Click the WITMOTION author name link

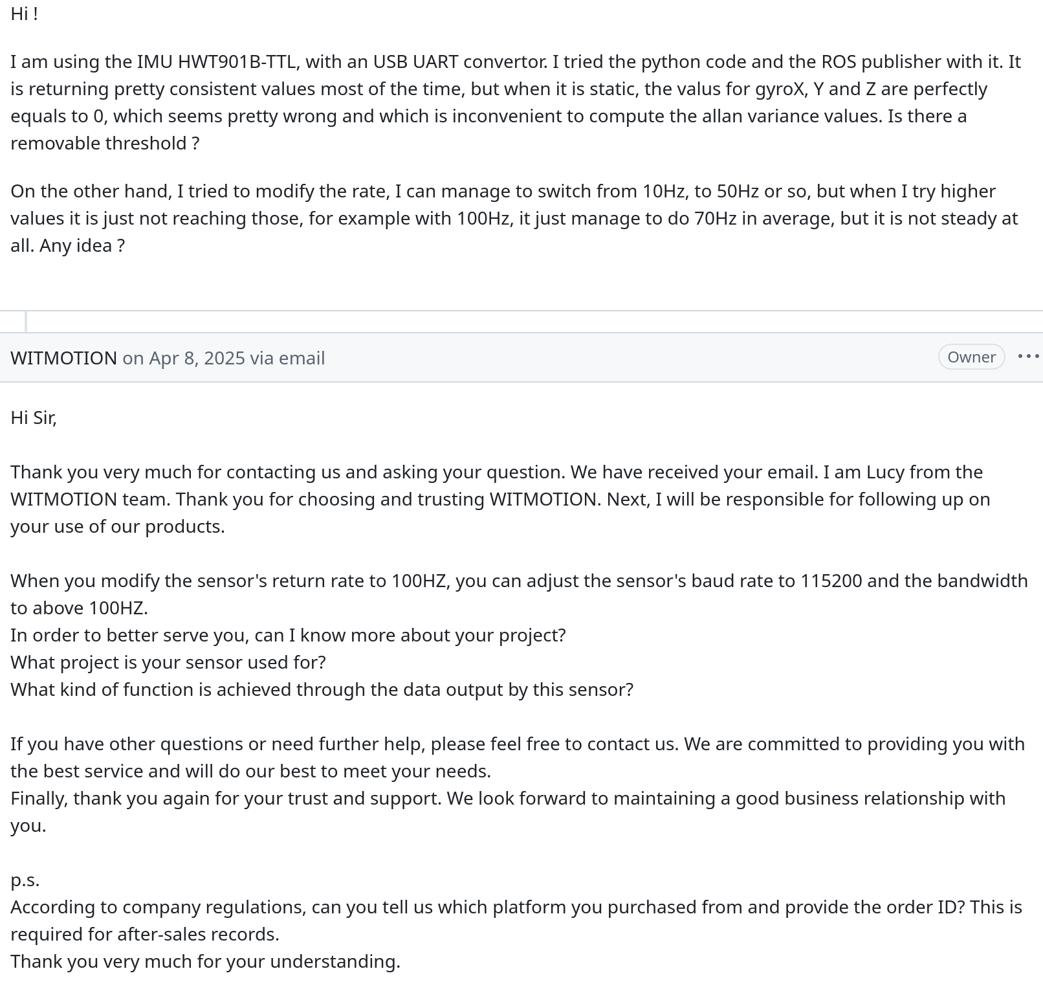pos(63,358)
